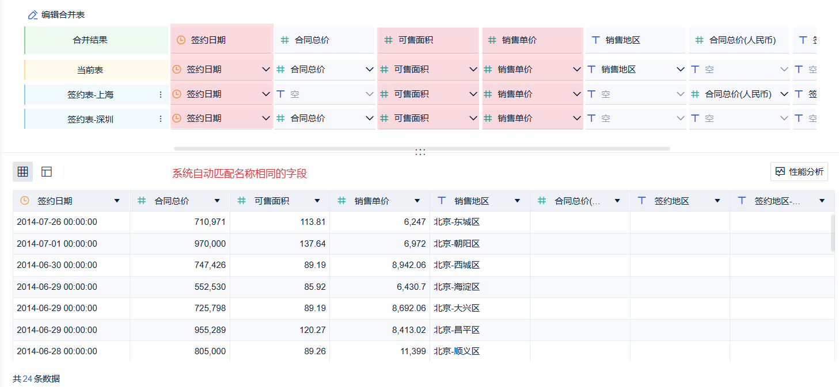Viewport: 839px width, 387px height.
Task: Open filter arrow on preview 销售单价 column
Action: (417, 201)
